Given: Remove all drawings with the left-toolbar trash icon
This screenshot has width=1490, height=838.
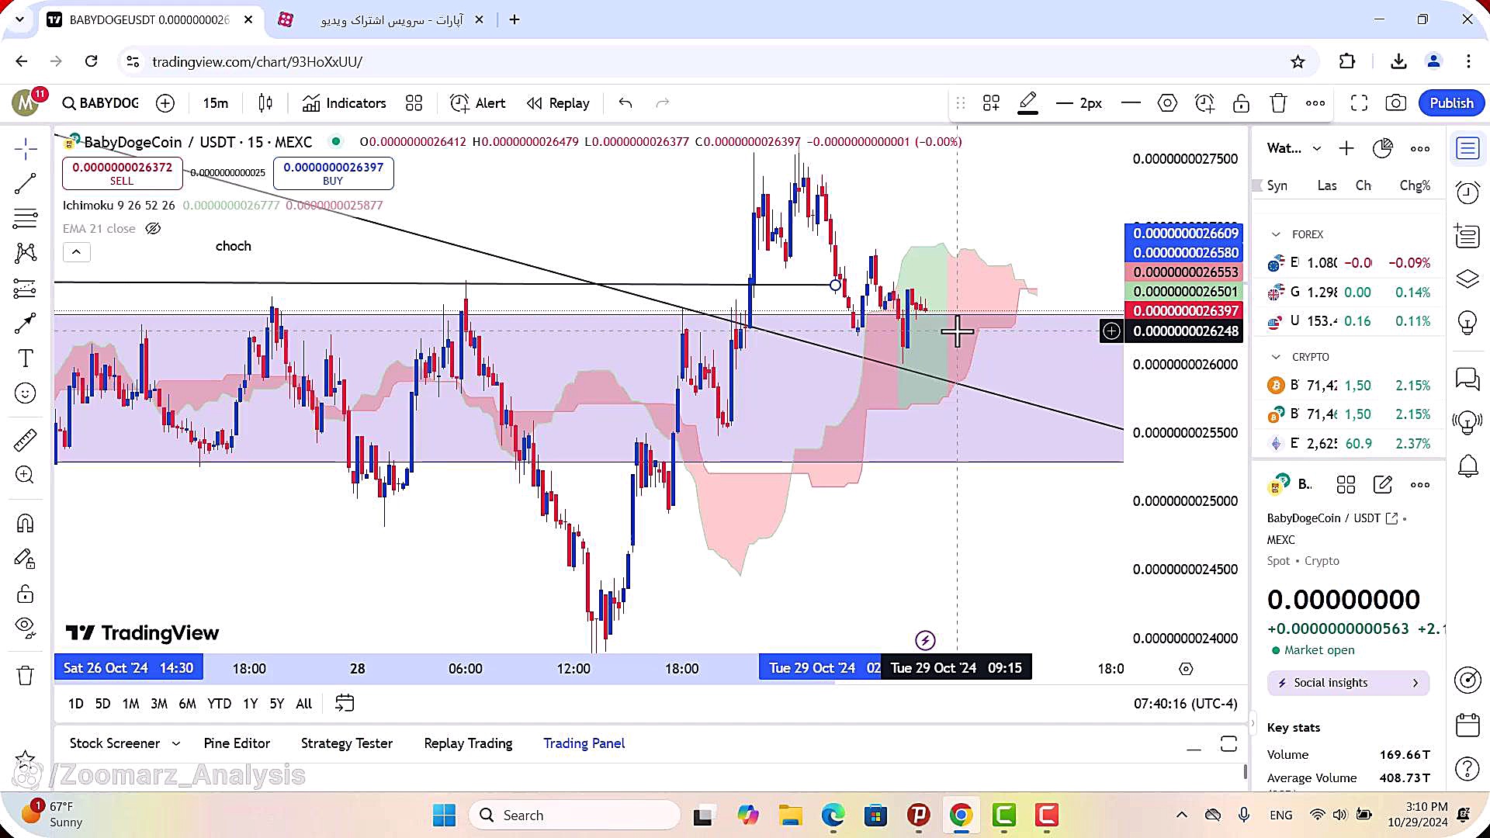Looking at the screenshot, I should tap(25, 676).
